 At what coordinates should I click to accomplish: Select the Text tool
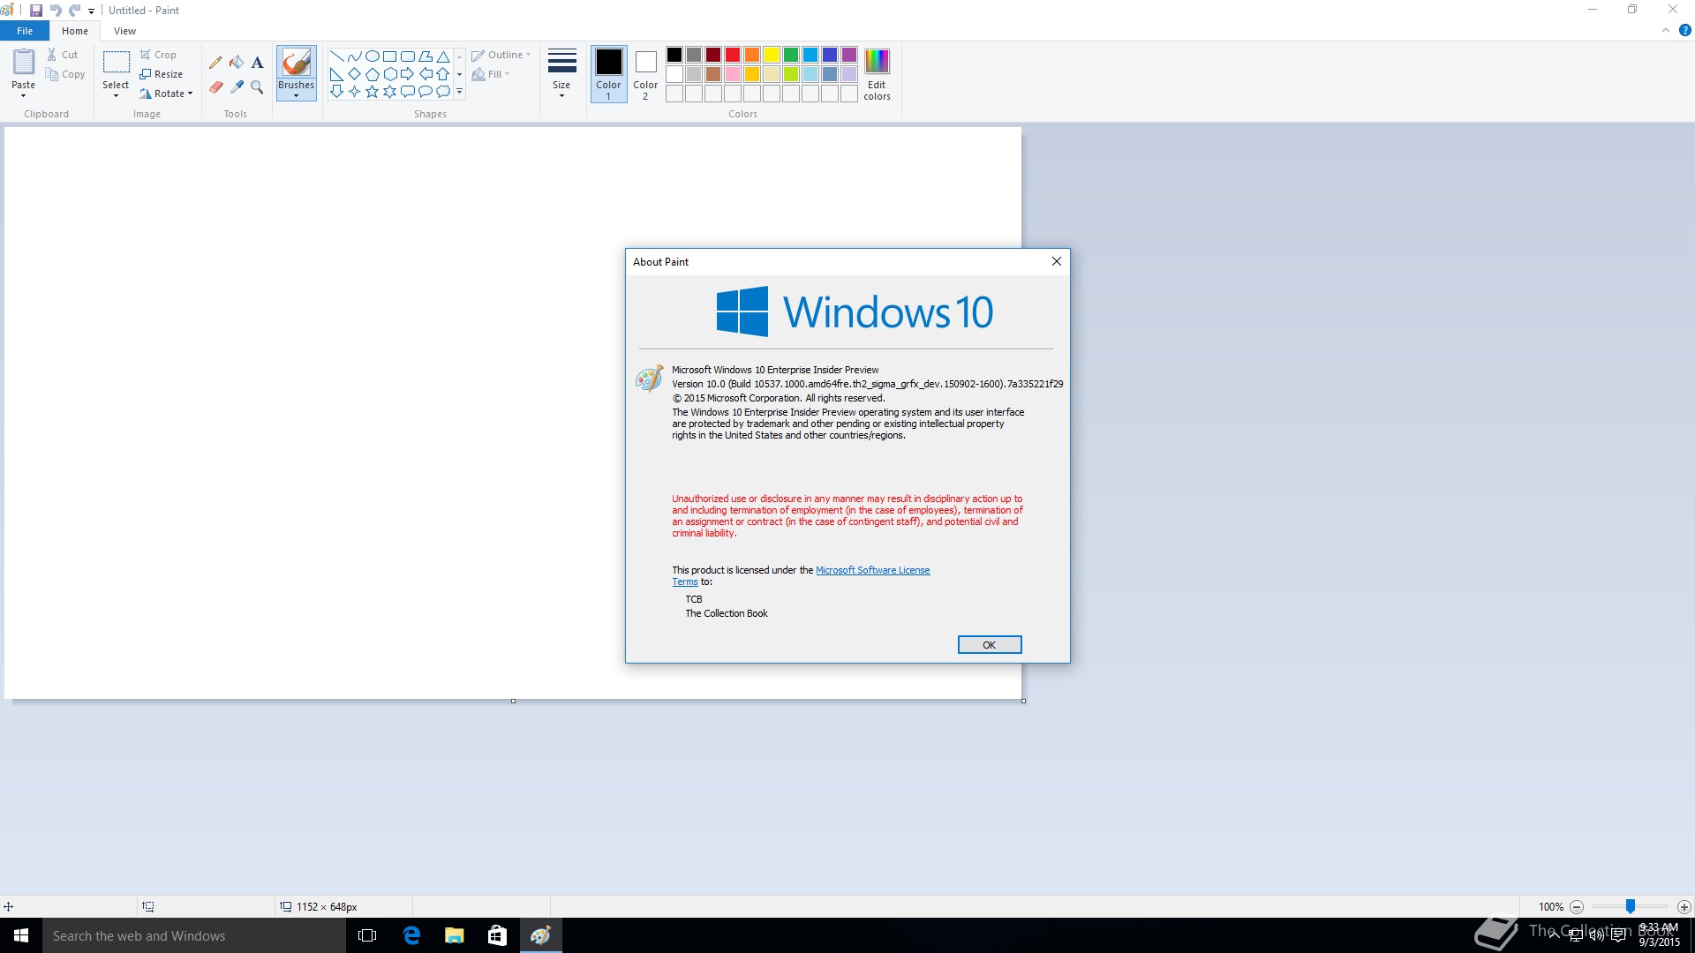coord(257,63)
